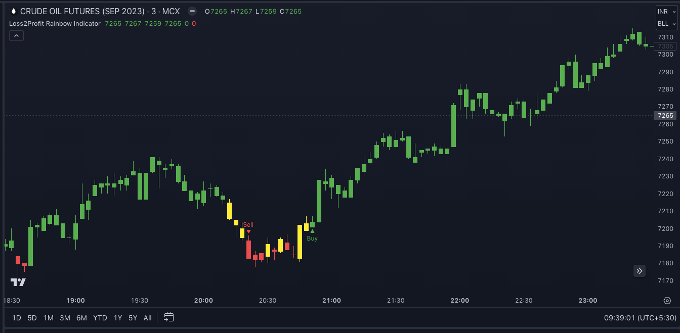This screenshot has width=680, height=333.
Task: Open the Go to date calendar icon
Action: (169, 317)
